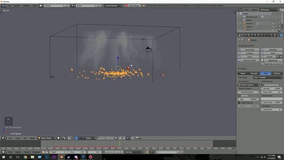The image size is (284, 160).
Task: Open the outliner All Scenes dropdown
Action: (269, 10)
